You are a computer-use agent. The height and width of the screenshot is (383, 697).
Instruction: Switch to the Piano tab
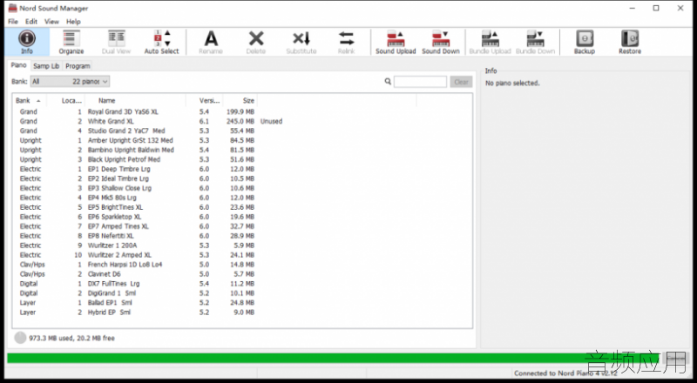coord(18,65)
